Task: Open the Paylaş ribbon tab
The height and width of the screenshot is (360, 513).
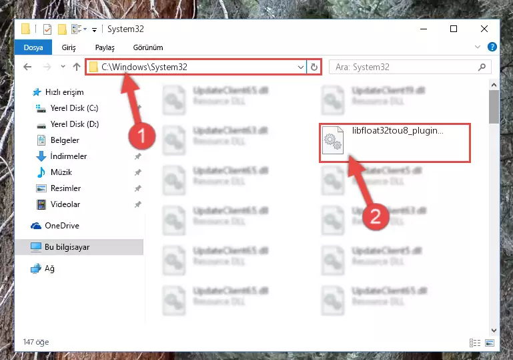Action: click(x=105, y=47)
